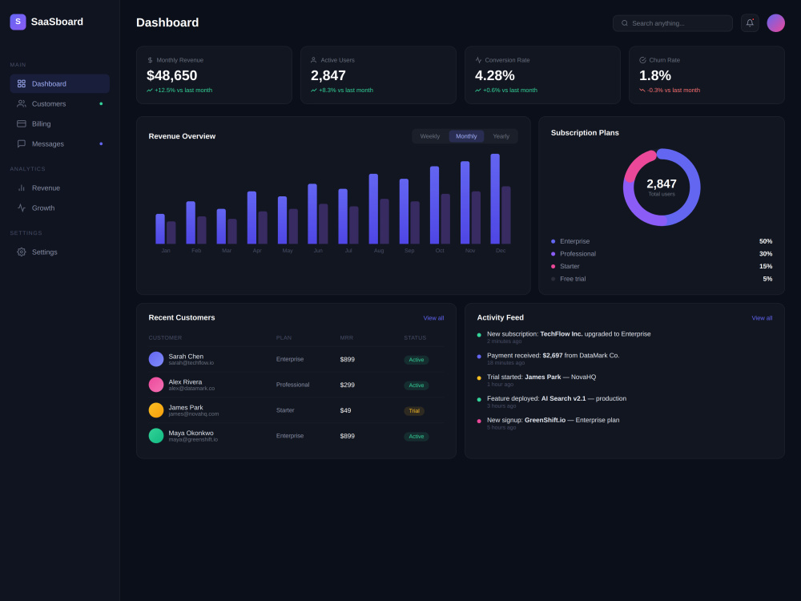Click the AI Search v2.1 deployed entry
801x601 pixels.
pyautogui.click(x=625, y=401)
